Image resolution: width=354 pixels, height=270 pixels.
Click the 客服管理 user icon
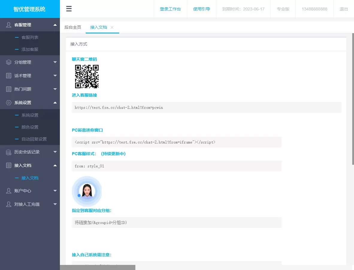9,25
